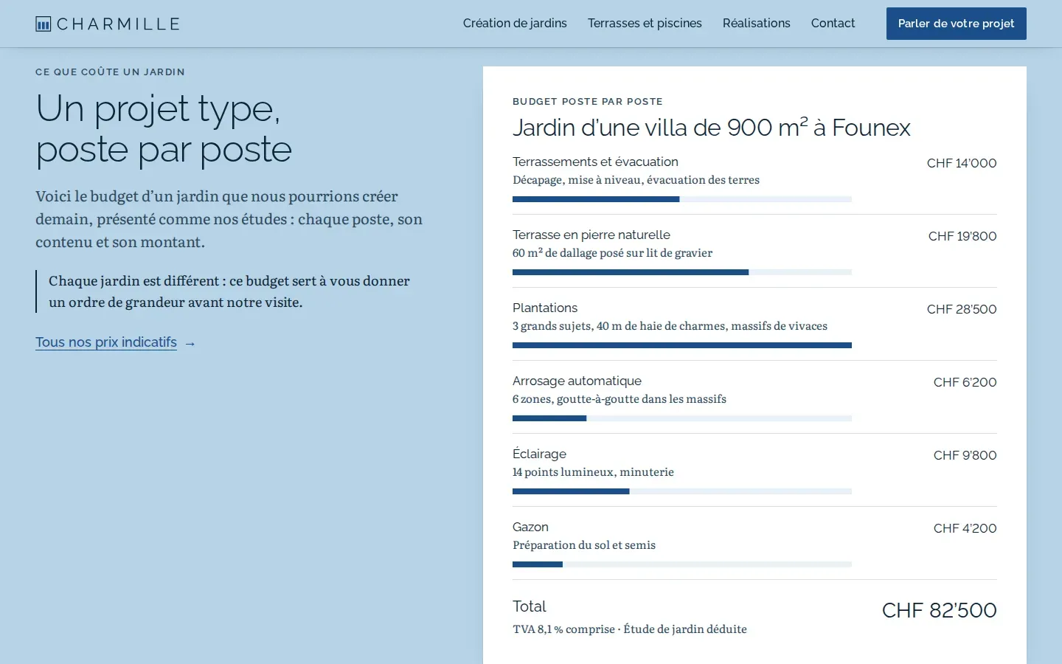
Task: Select Contact in the navigation bar
Action: (x=833, y=24)
